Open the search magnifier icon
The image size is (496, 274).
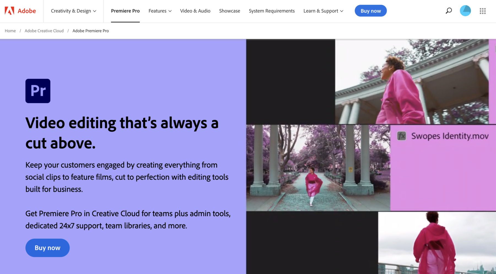coord(449,11)
